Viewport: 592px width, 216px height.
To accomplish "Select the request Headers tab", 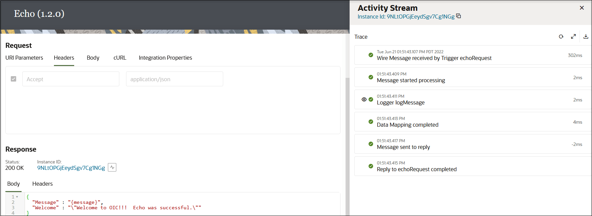I will tap(64, 58).
